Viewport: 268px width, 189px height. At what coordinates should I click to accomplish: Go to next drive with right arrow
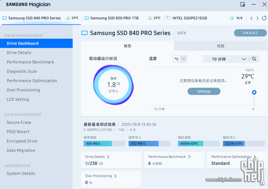[257, 18]
